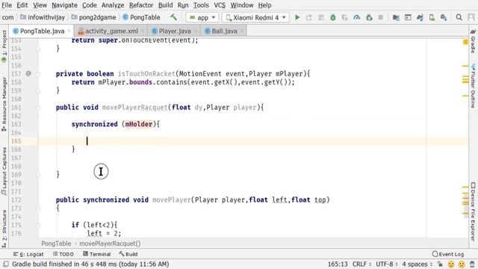Click the happy smiley feedback icon

(x=451, y=264)
